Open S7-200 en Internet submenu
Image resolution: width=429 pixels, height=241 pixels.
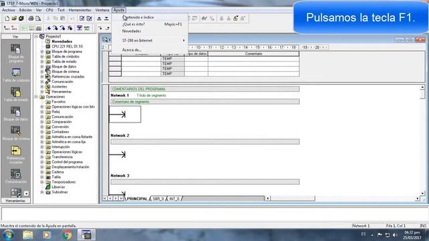click(x=150, y=40)
